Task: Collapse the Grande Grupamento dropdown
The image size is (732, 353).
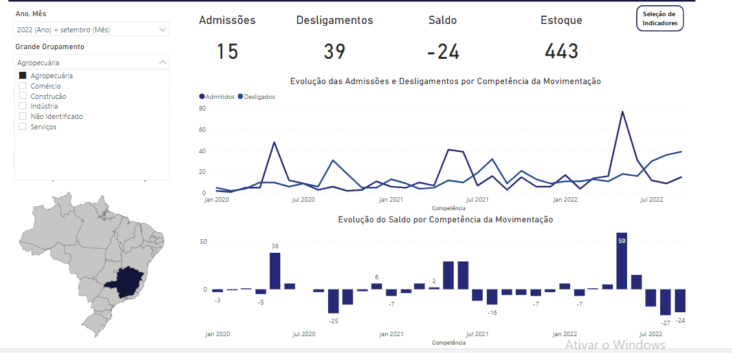Action: (162, 63)
